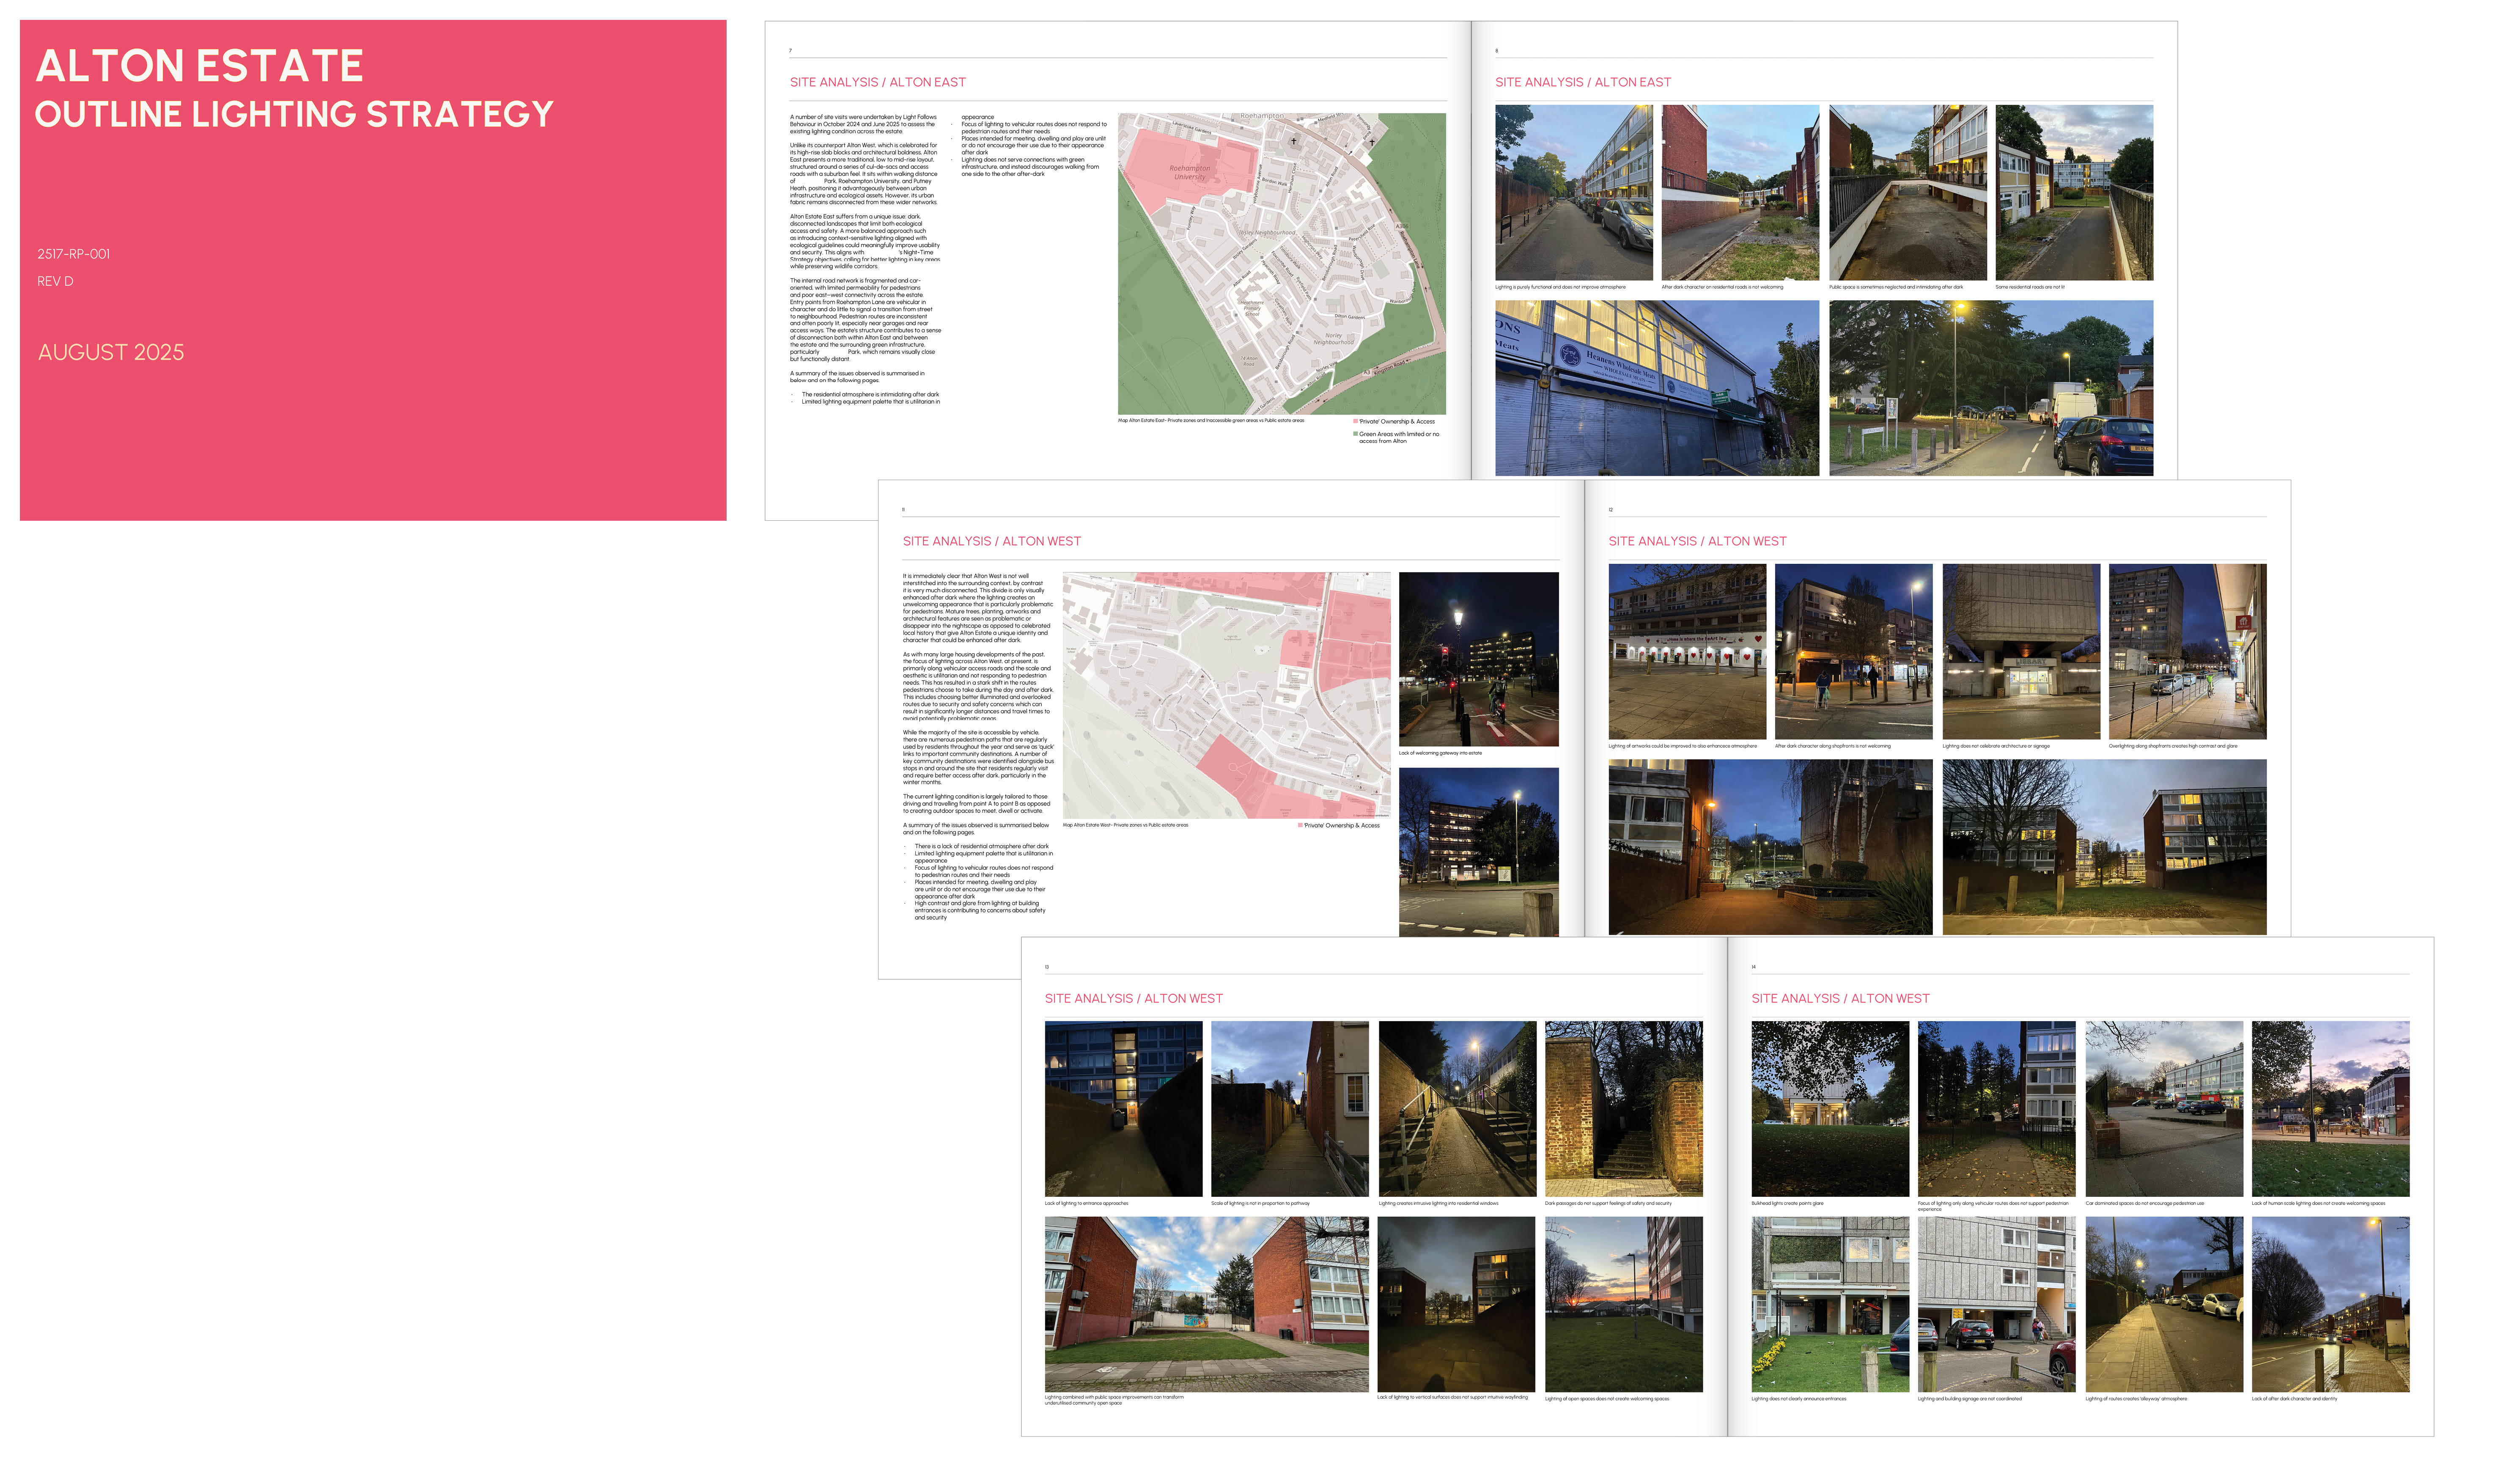Click caption "Lighting of artworks could be improved"

(x=1683, y=746)
